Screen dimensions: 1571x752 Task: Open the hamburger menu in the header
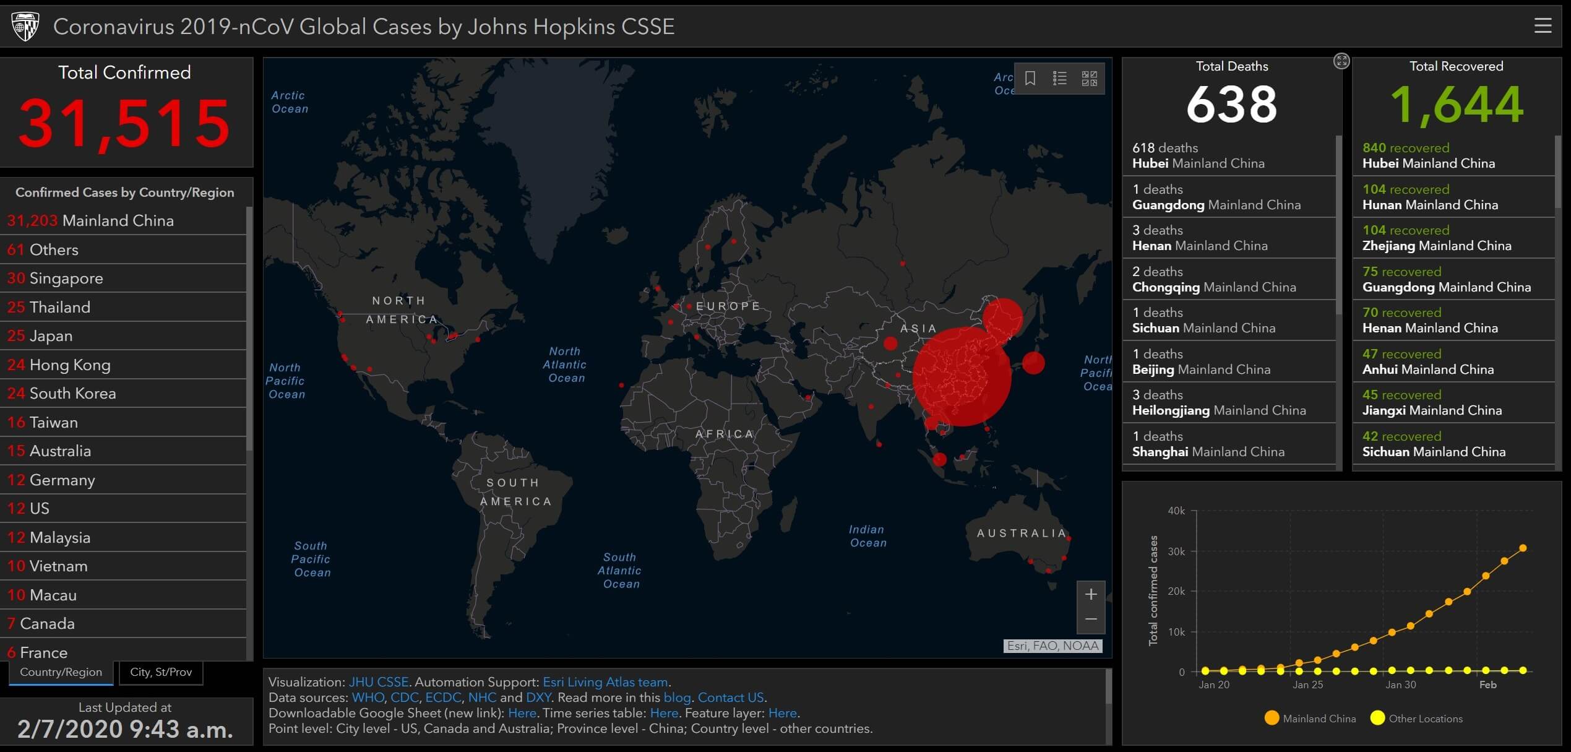click(1543, 26)
